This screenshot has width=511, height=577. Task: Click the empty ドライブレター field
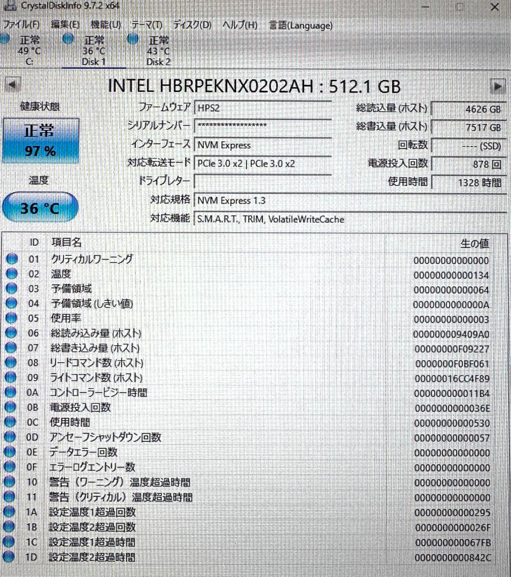(262, 182)
